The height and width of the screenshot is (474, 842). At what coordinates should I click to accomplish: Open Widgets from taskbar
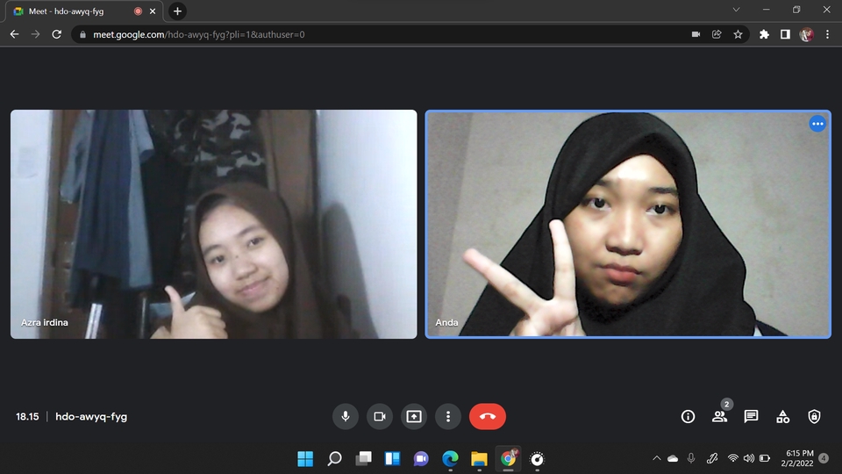[393, 458]
